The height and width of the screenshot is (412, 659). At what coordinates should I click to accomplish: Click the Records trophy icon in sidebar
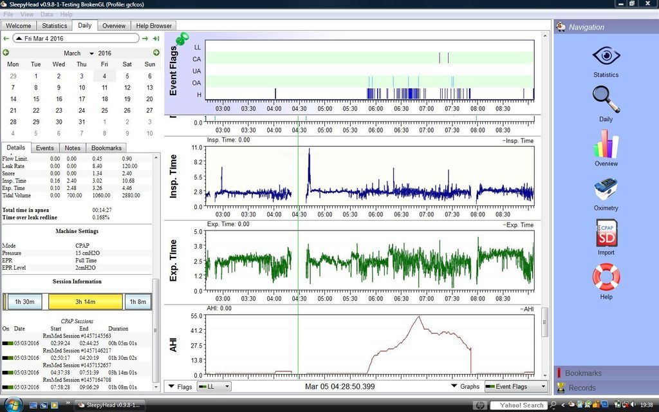coord(561,388)
